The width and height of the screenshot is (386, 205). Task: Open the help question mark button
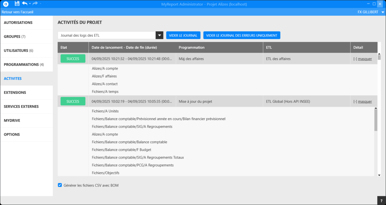pos(381,200)
